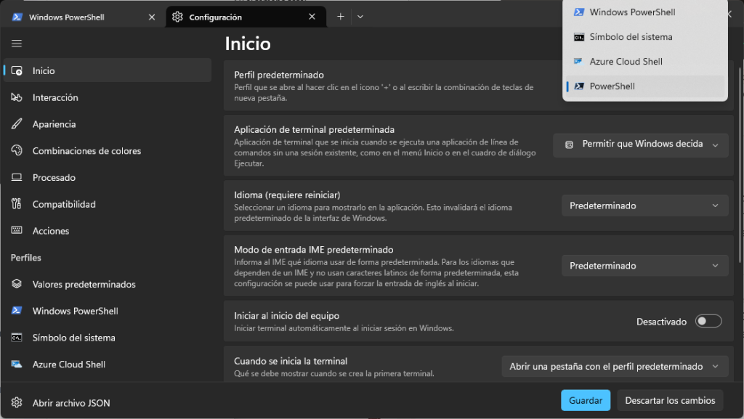Enable Iniciar al inicio del equipo toggle

tap(708, 322)
